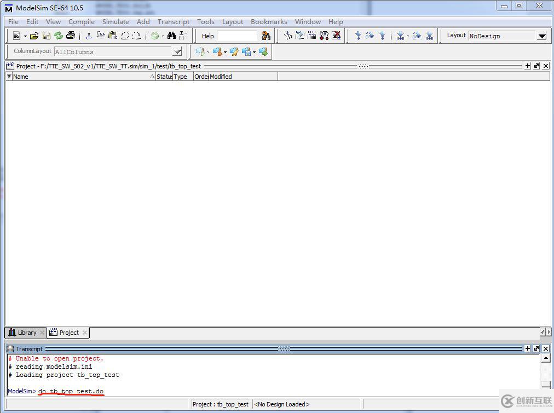This screenshot has height=413, width=554.
Task: Click the Help search binoculars icon
Action: click(x=266, y=36)
